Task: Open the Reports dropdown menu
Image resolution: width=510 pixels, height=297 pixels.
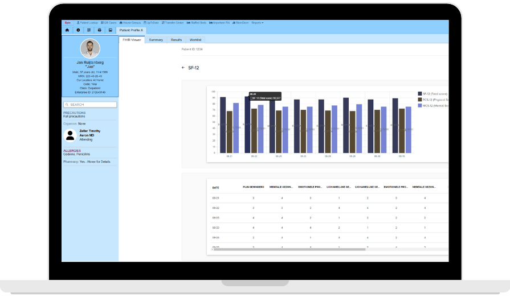Action: [x=258, y=23]
